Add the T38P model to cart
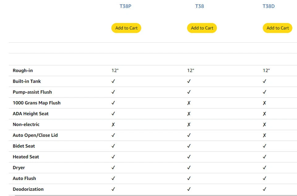This screenshot has height=196, width=297. 126,28
